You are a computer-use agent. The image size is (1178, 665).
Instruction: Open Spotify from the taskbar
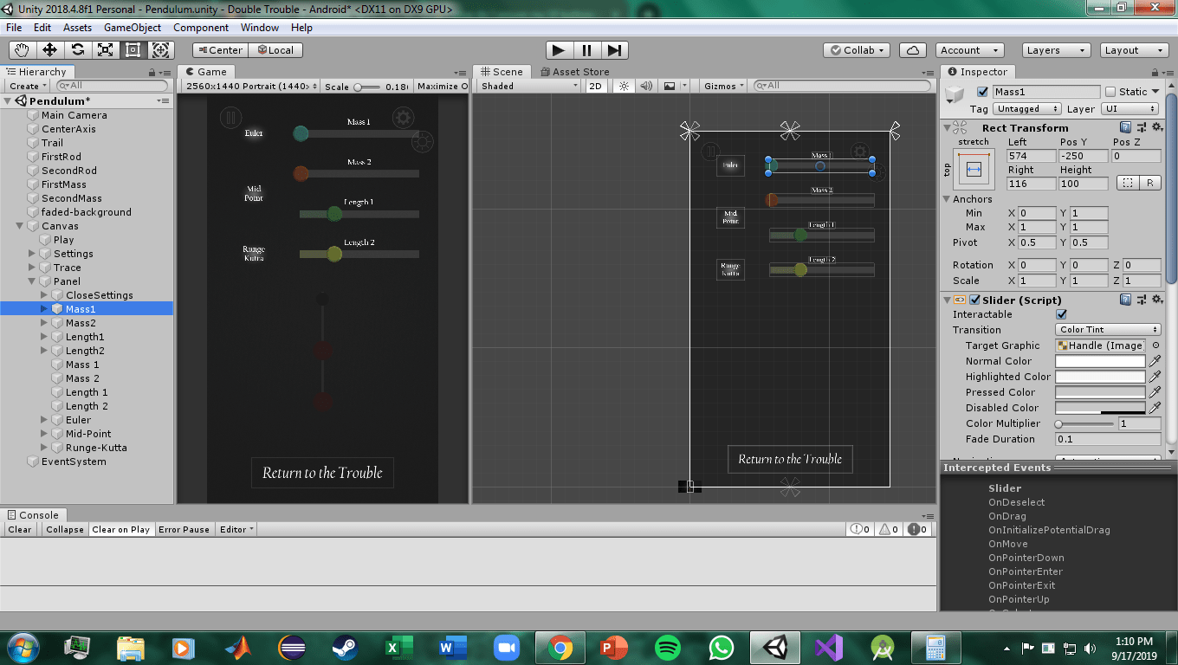coord(667,647)
